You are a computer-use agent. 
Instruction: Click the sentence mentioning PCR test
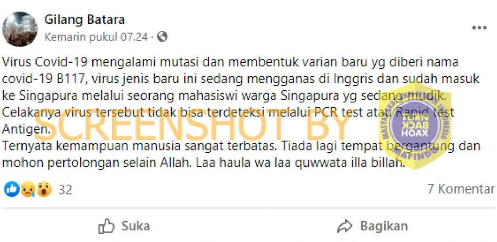(x=228, y=118)
